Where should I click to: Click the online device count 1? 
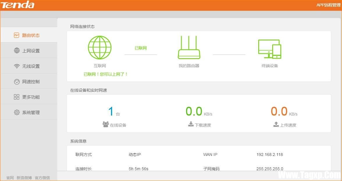tap(111, 111)
